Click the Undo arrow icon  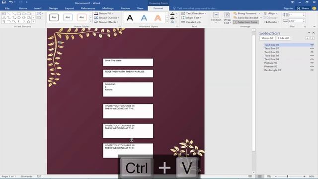[x=11, y=2]
